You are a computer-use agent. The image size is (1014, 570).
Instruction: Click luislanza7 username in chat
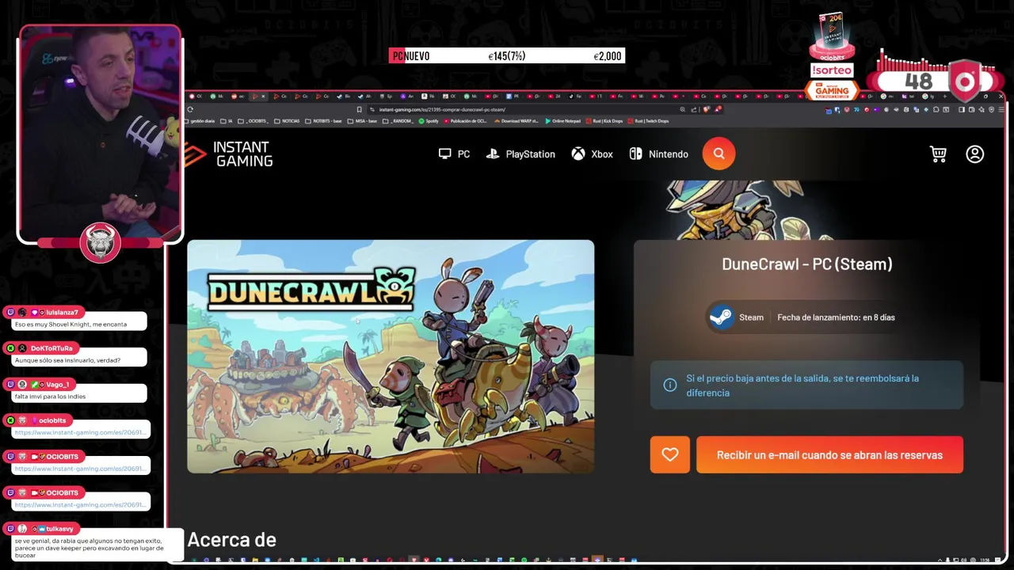pyautogui.click(x=62, y=313)
